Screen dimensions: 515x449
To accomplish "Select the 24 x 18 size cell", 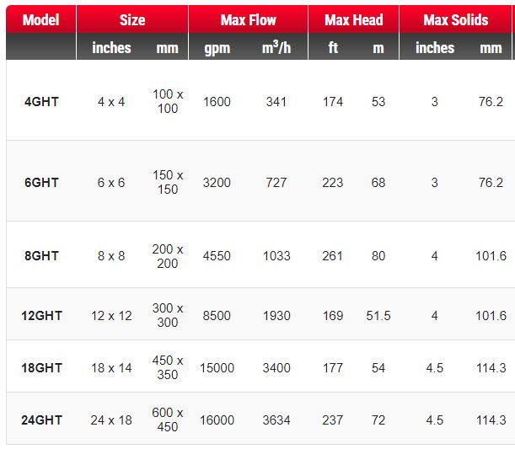I will point(111,420).
